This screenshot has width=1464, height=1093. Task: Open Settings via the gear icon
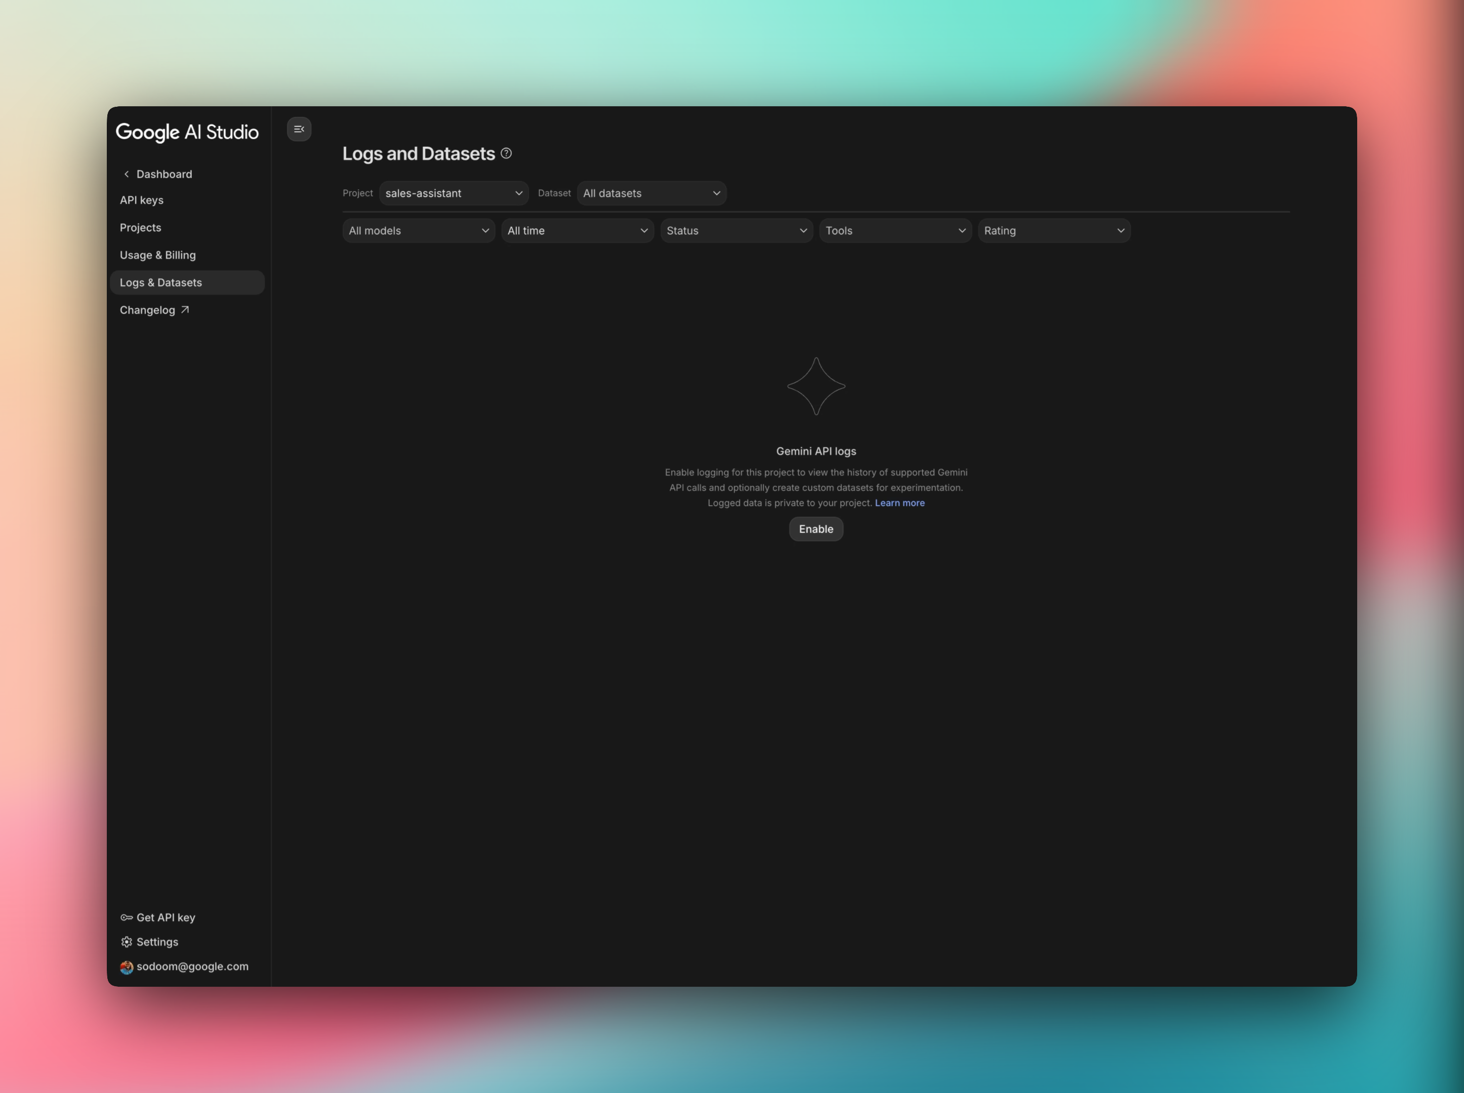coord(127,942)
